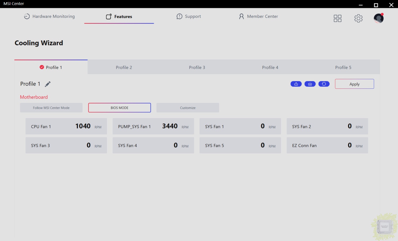Click the PUMP_SYS Fan 1 tile
Screen dimensions: 398x241
pyautogui.click(x=153, y=126)
